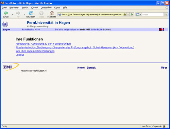The height and width of the screenshot is (129, 170).
Task: Open the Extras menu
Action: pos(57,8)
